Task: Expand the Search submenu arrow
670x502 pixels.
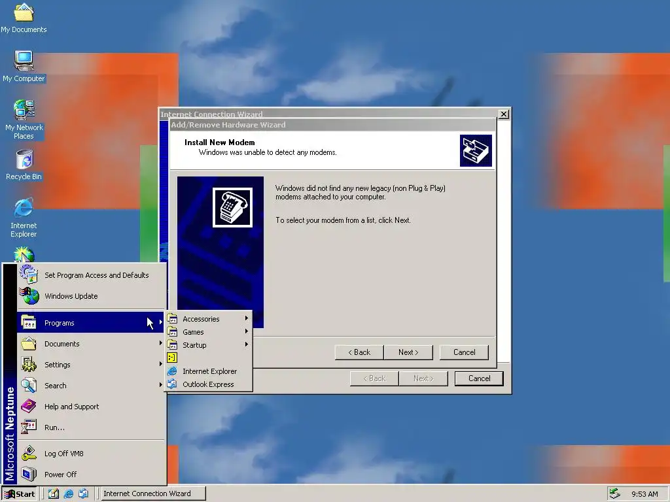Action: point(161,385)
